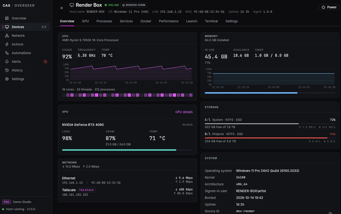Viewport: 341px width, 214px height.
Task: Open the Settings tab in the device tab bar
Action: (232, 21)
